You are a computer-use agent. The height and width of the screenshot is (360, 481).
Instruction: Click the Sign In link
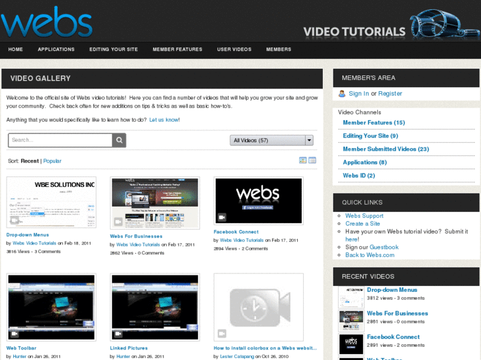coord(359,93)
